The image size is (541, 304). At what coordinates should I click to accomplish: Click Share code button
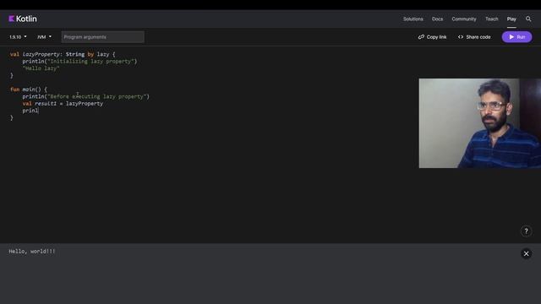pyautogui.click(x=474, y=37)
